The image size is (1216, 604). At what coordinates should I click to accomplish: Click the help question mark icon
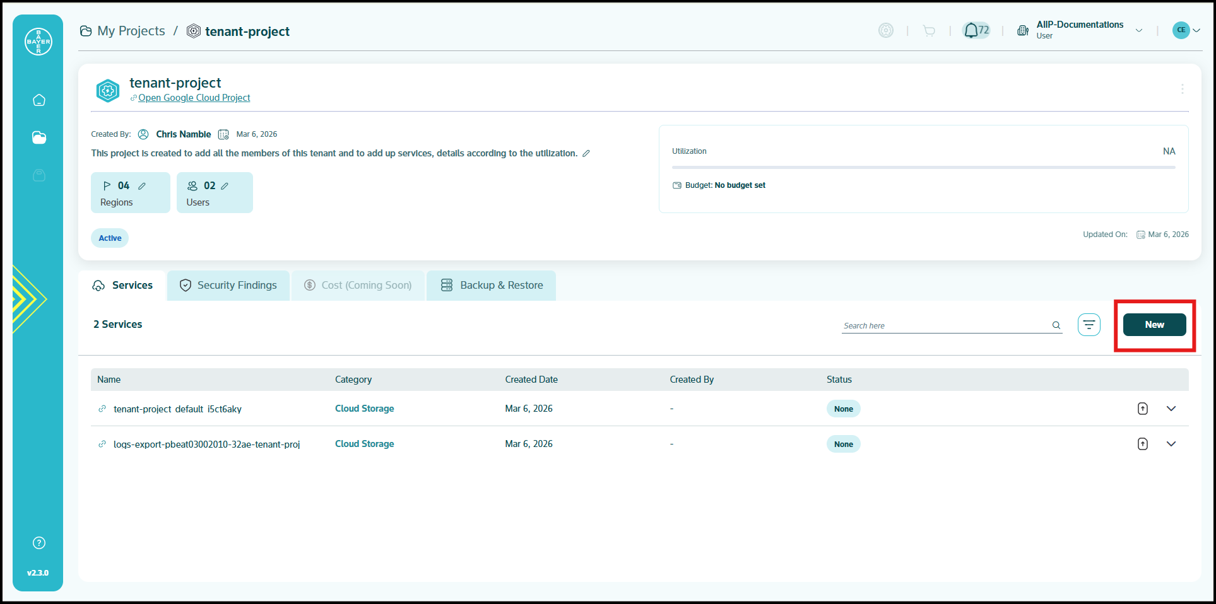[39, 543]
